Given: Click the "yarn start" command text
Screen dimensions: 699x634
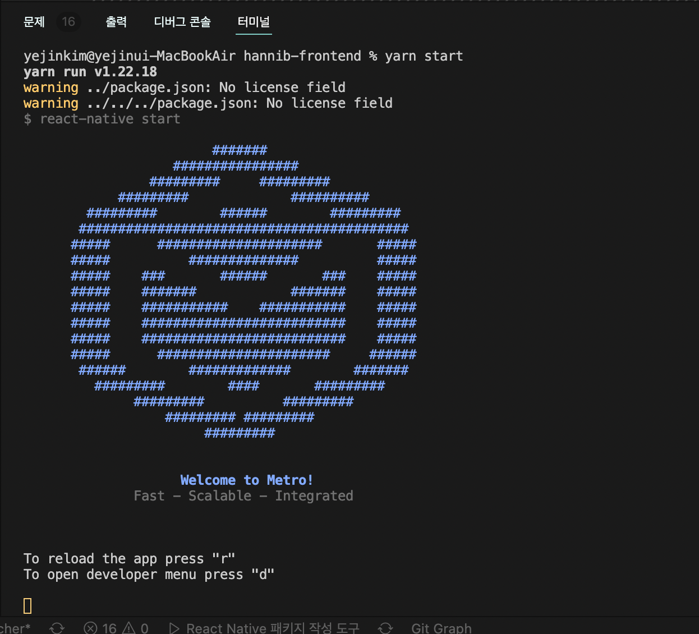Looking at the screenshot, I should pos(424,56).
